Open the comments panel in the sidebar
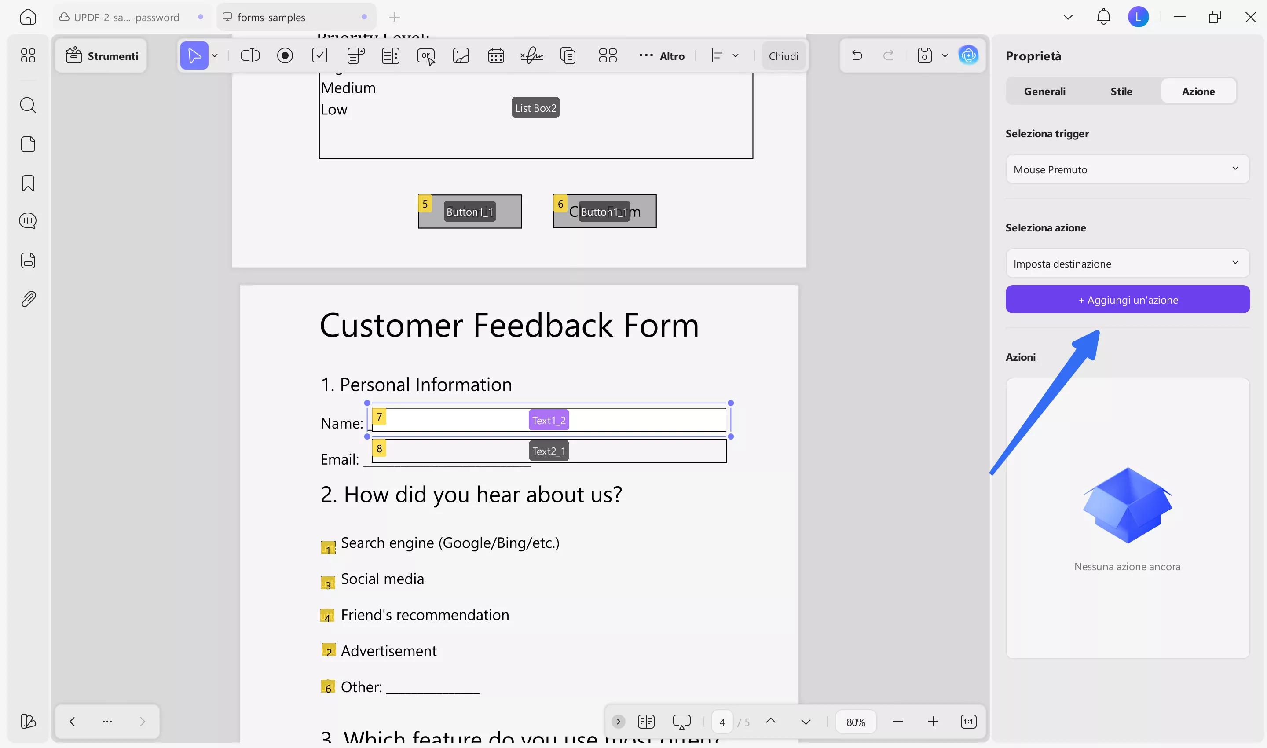Viewport: 1267px width, 748px height. click(28, 220)
